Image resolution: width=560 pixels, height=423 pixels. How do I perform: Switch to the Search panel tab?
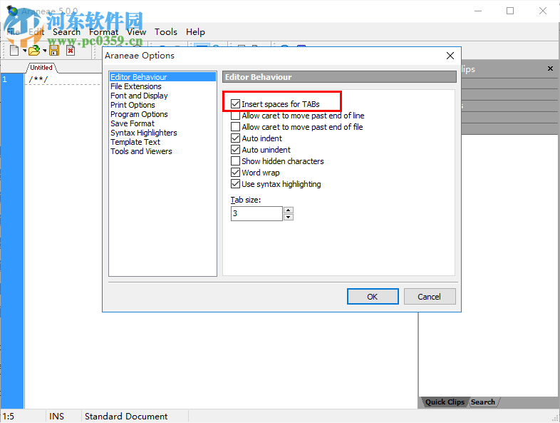point(482,402)
